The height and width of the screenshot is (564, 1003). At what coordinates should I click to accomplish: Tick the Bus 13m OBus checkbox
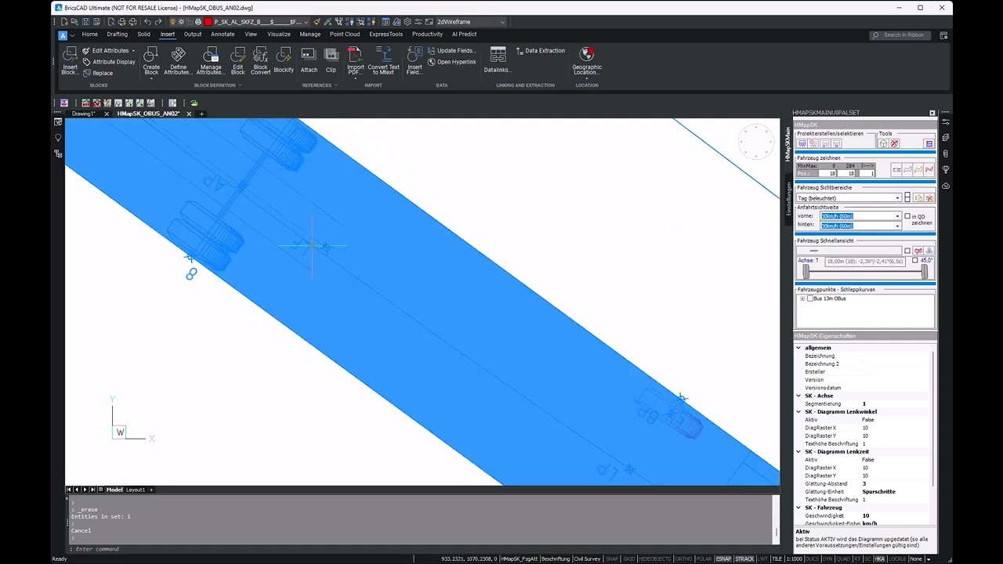(810, 298)
